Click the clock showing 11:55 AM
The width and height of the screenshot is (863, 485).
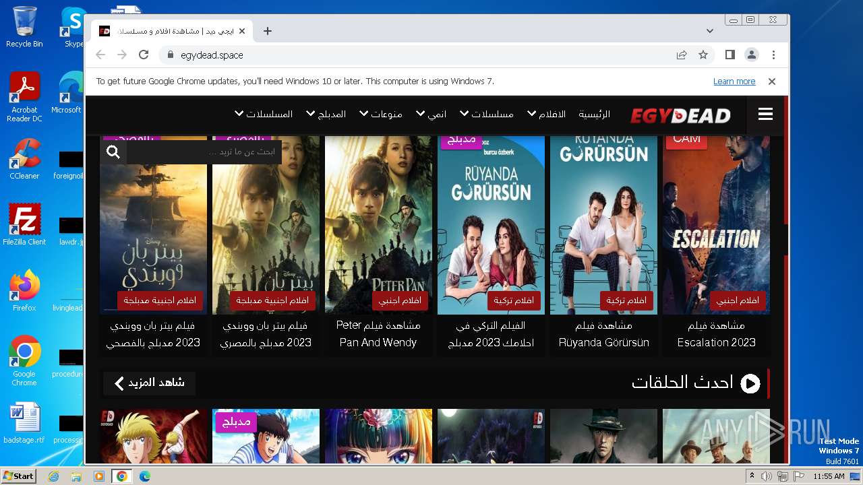point(829,476)
